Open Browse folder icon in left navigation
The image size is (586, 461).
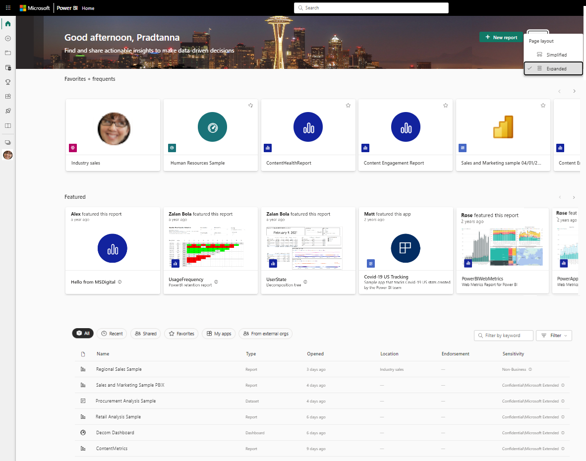click(x=8, y=53)
